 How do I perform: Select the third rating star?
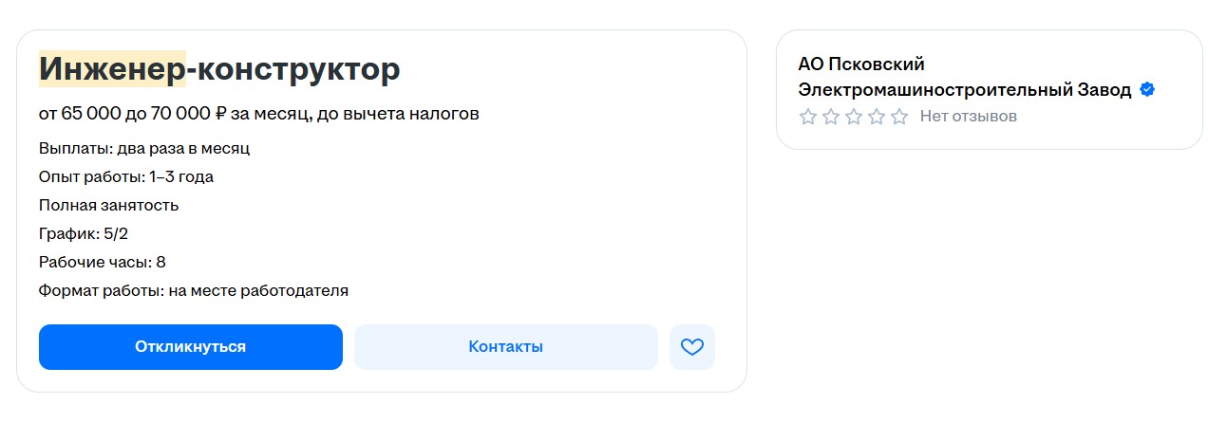[854, 117]
